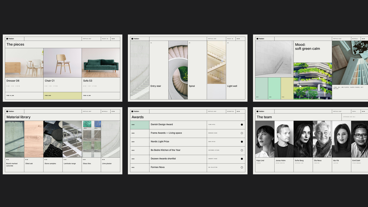Click the "Light well" caption
368x207 pixels.
coord(232,86)
